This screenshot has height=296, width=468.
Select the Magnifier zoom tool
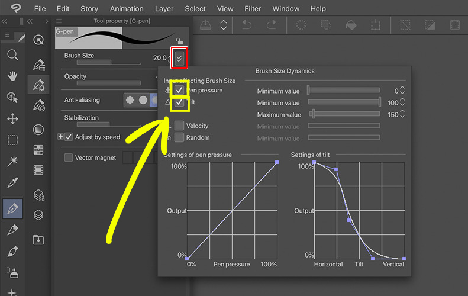pos(12,55)
